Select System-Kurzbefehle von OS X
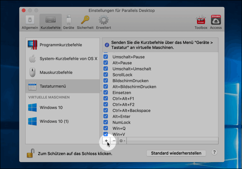This screenshot has width=242, height=169. pyautogui.click(x=63, y=58)
